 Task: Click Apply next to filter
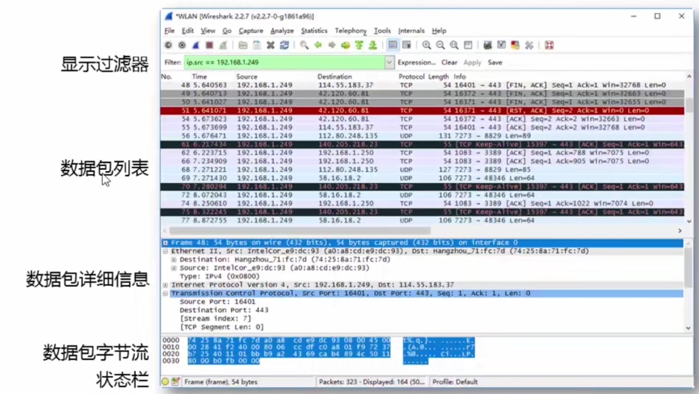472,63
